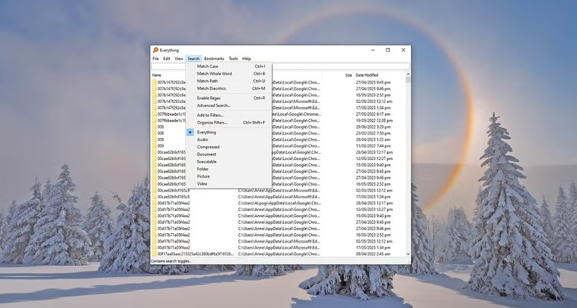Open the File menu
Screen dimensions: 577x308
(156, 59)
